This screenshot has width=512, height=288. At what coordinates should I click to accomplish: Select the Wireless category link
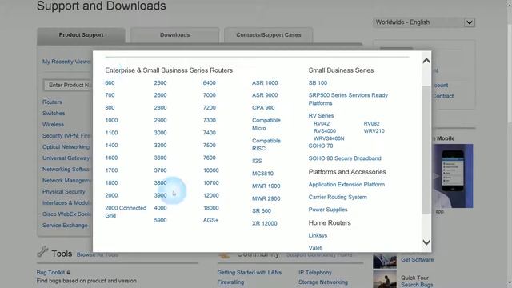[x=54, y=125]
